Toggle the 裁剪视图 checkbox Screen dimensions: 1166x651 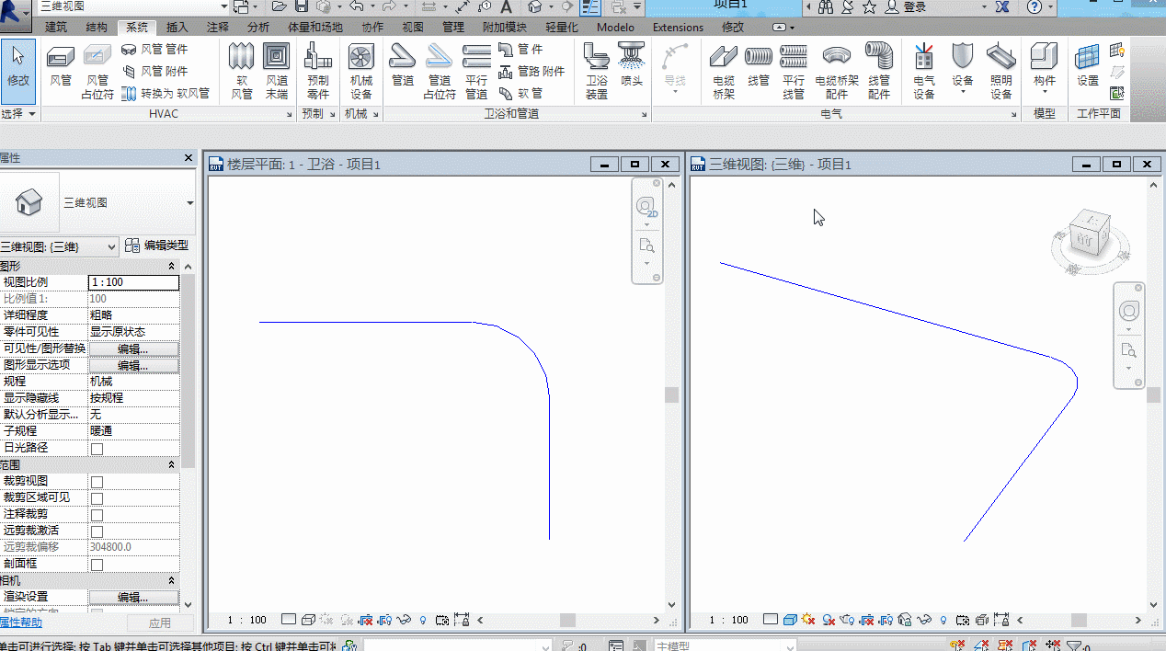(x=97, y=482)
